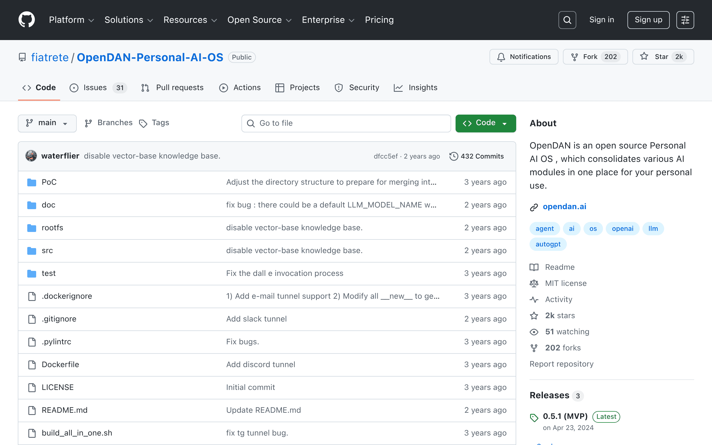Open the dfcc5ef commit hash
The height and width of the screenshot is (445, 712).
[385, 156]
